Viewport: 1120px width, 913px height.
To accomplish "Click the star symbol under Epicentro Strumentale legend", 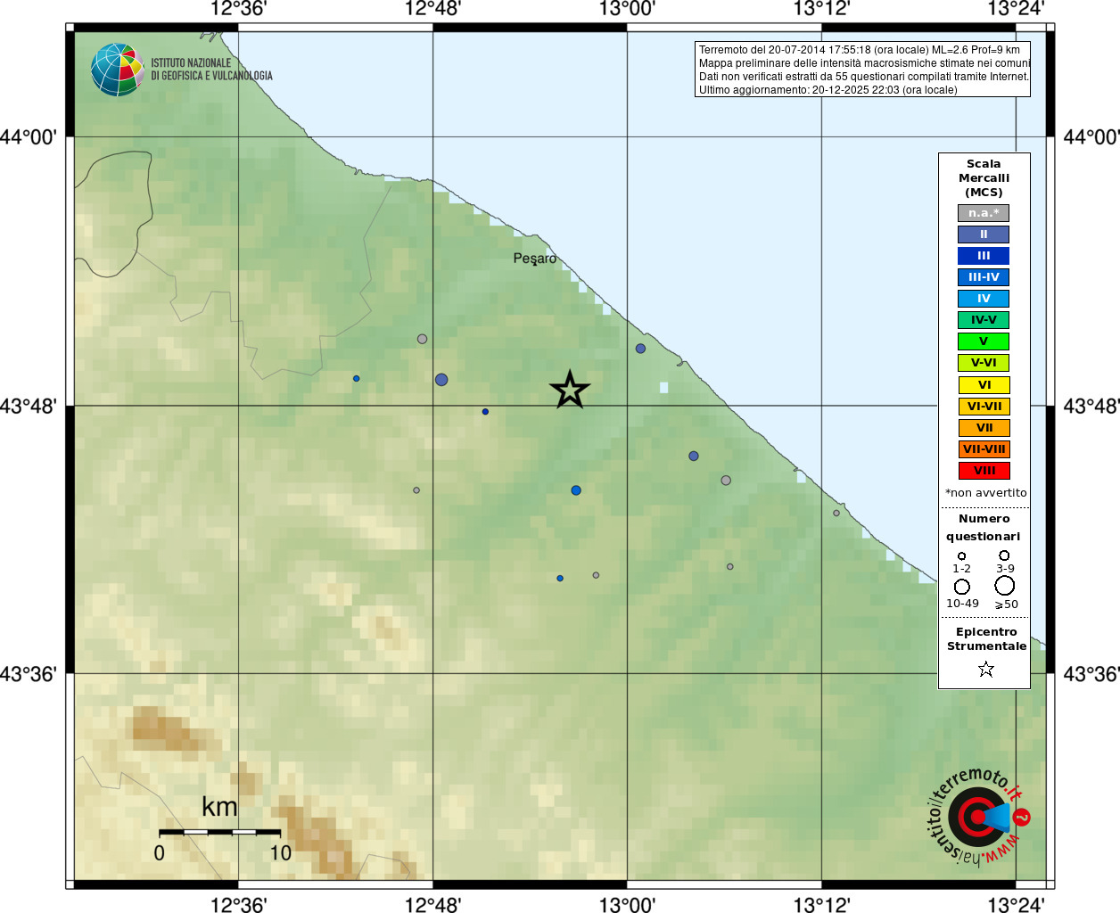I will tap(985, 669).
